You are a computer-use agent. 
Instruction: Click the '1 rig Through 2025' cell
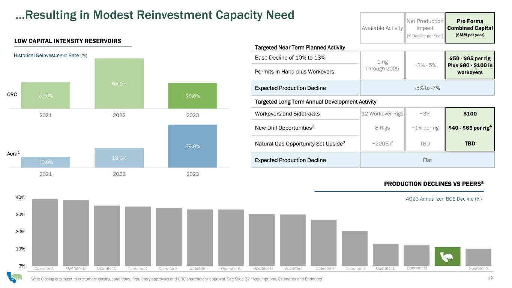click(382, 65)
